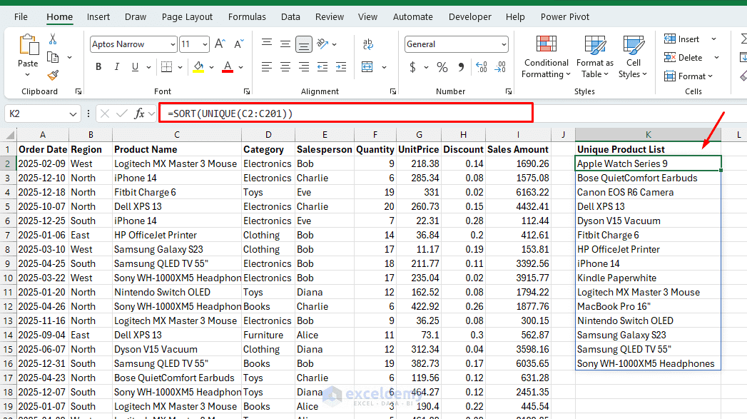Open the font name dropdown
747x419 pixels.
pos(173,44)
